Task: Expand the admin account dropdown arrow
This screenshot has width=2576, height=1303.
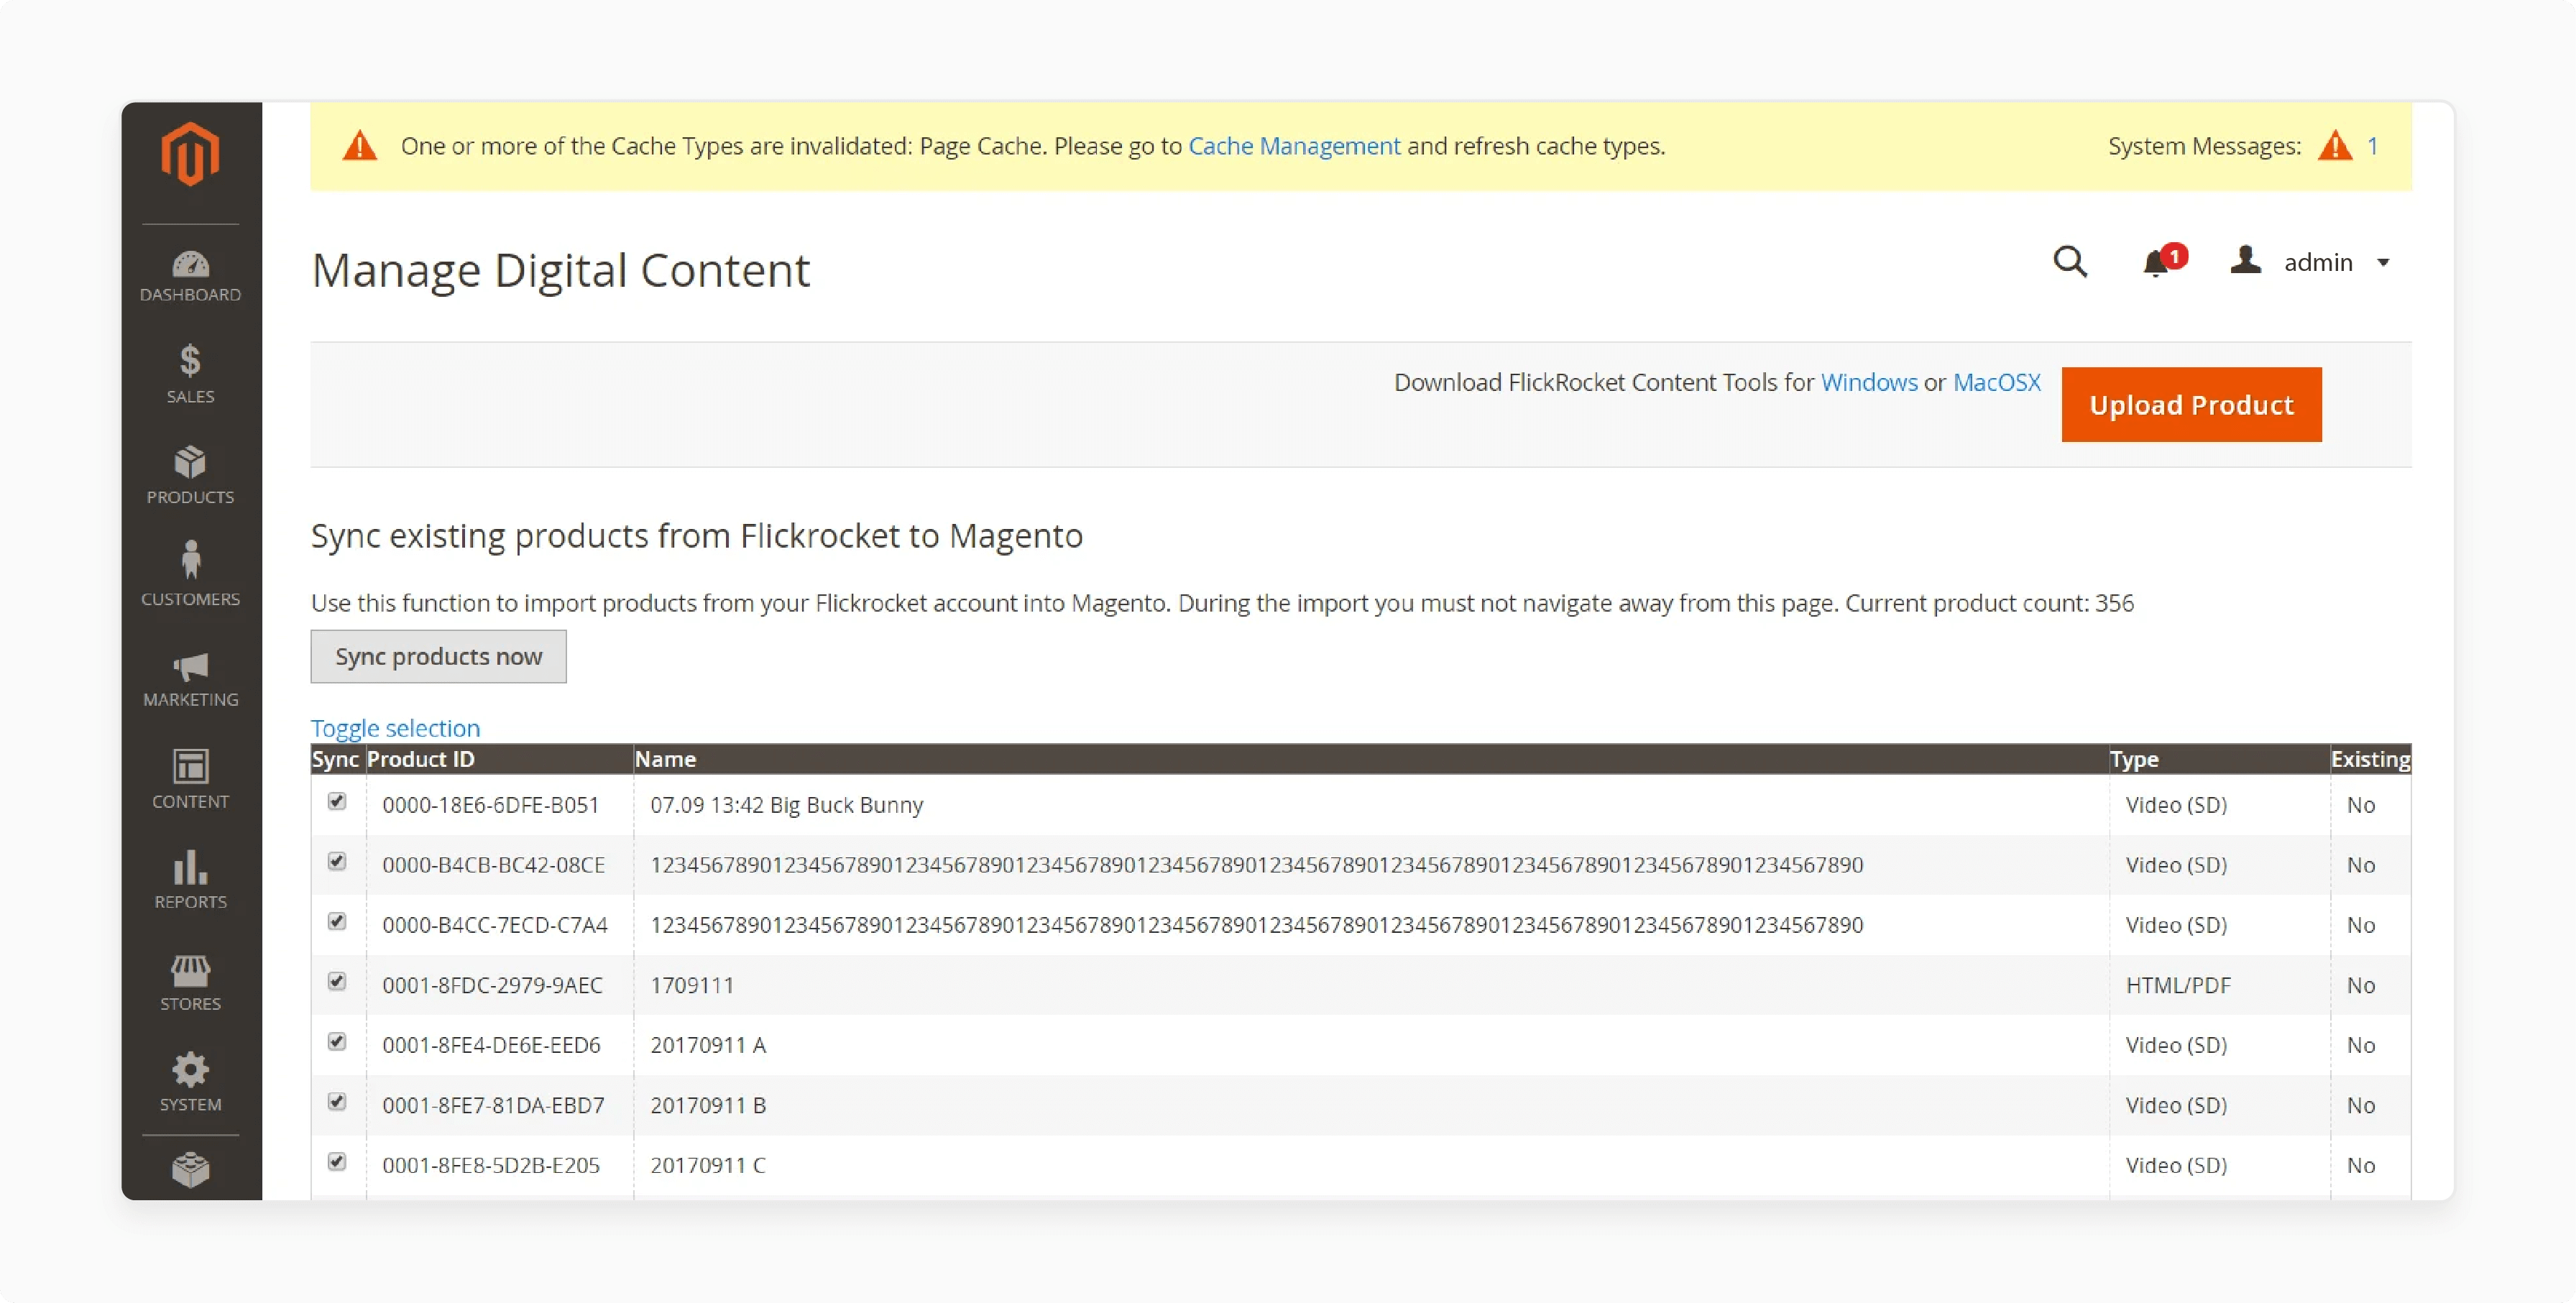Action: point(2383,263)
